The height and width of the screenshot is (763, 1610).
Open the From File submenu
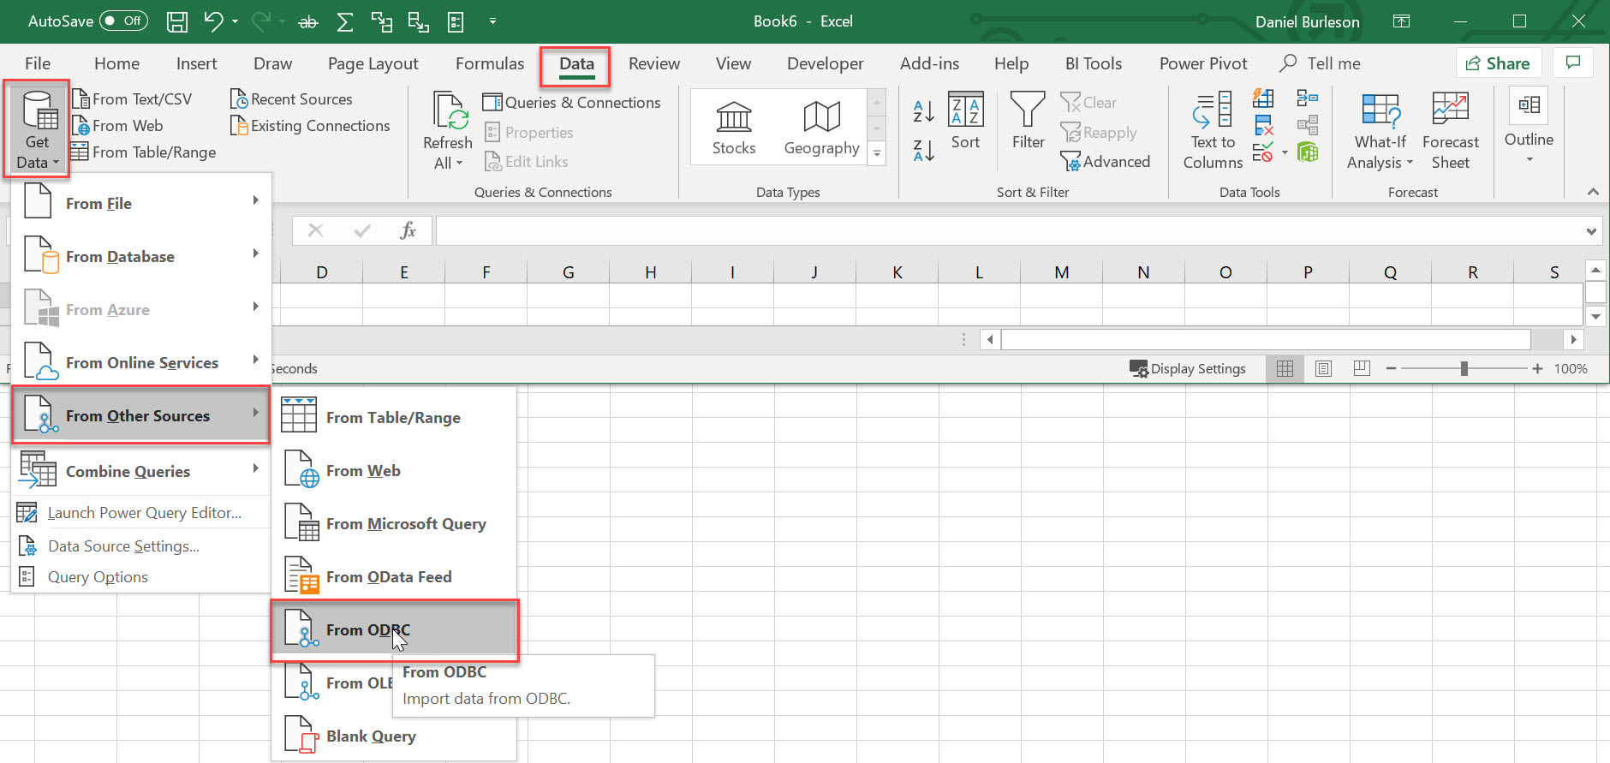click(141, 203)
